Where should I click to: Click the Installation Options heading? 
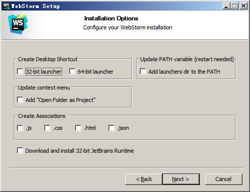(111, 18)
